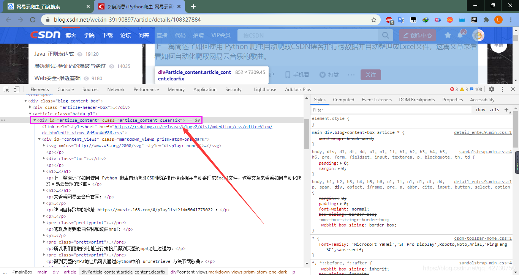
Task: Open the Google Translate extension icon
Action: (401, 20)
